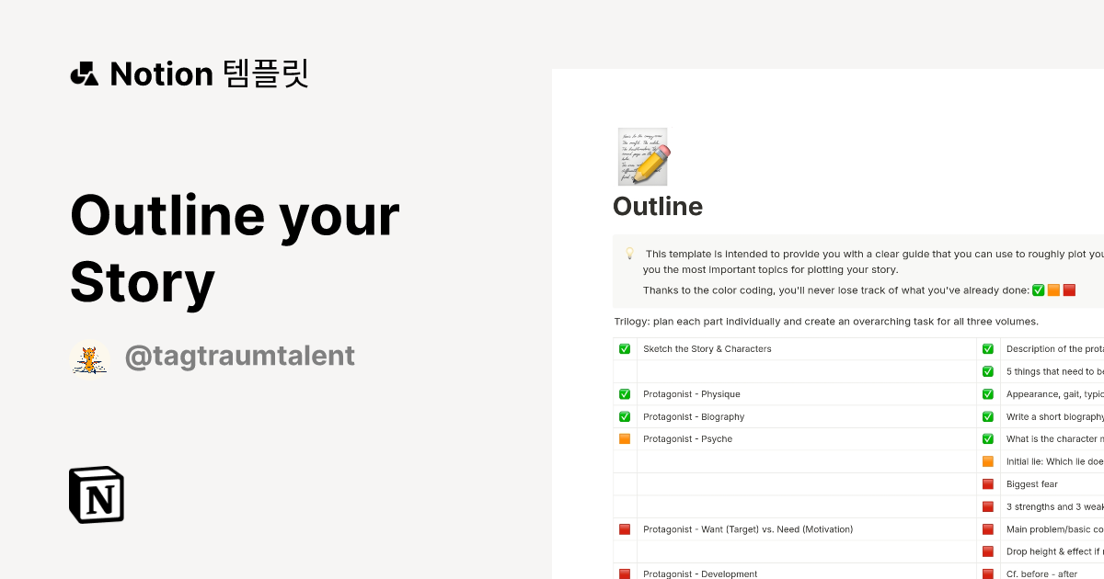Click the Notion logo at the bottom left

pyautogui.click(x=96, y=494)
